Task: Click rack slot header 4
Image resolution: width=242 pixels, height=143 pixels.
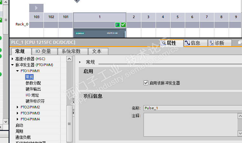Action: pos(163,17)
